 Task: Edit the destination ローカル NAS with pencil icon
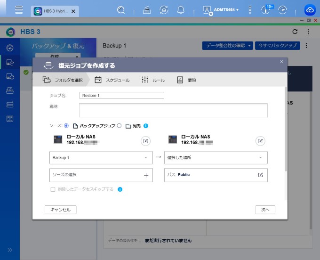pos(260,141)
